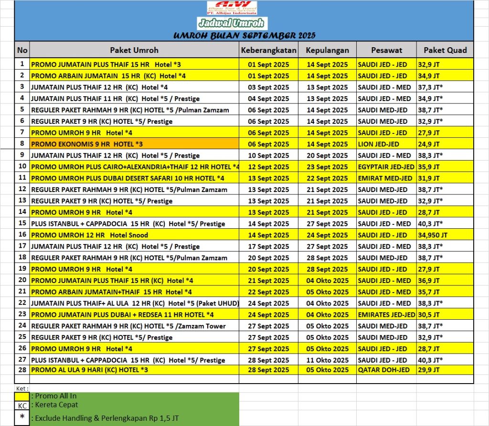Click the 'PROMO ARBAIN JUMATAIN+THAIF 15 HR' cell

tap(134, 292)
